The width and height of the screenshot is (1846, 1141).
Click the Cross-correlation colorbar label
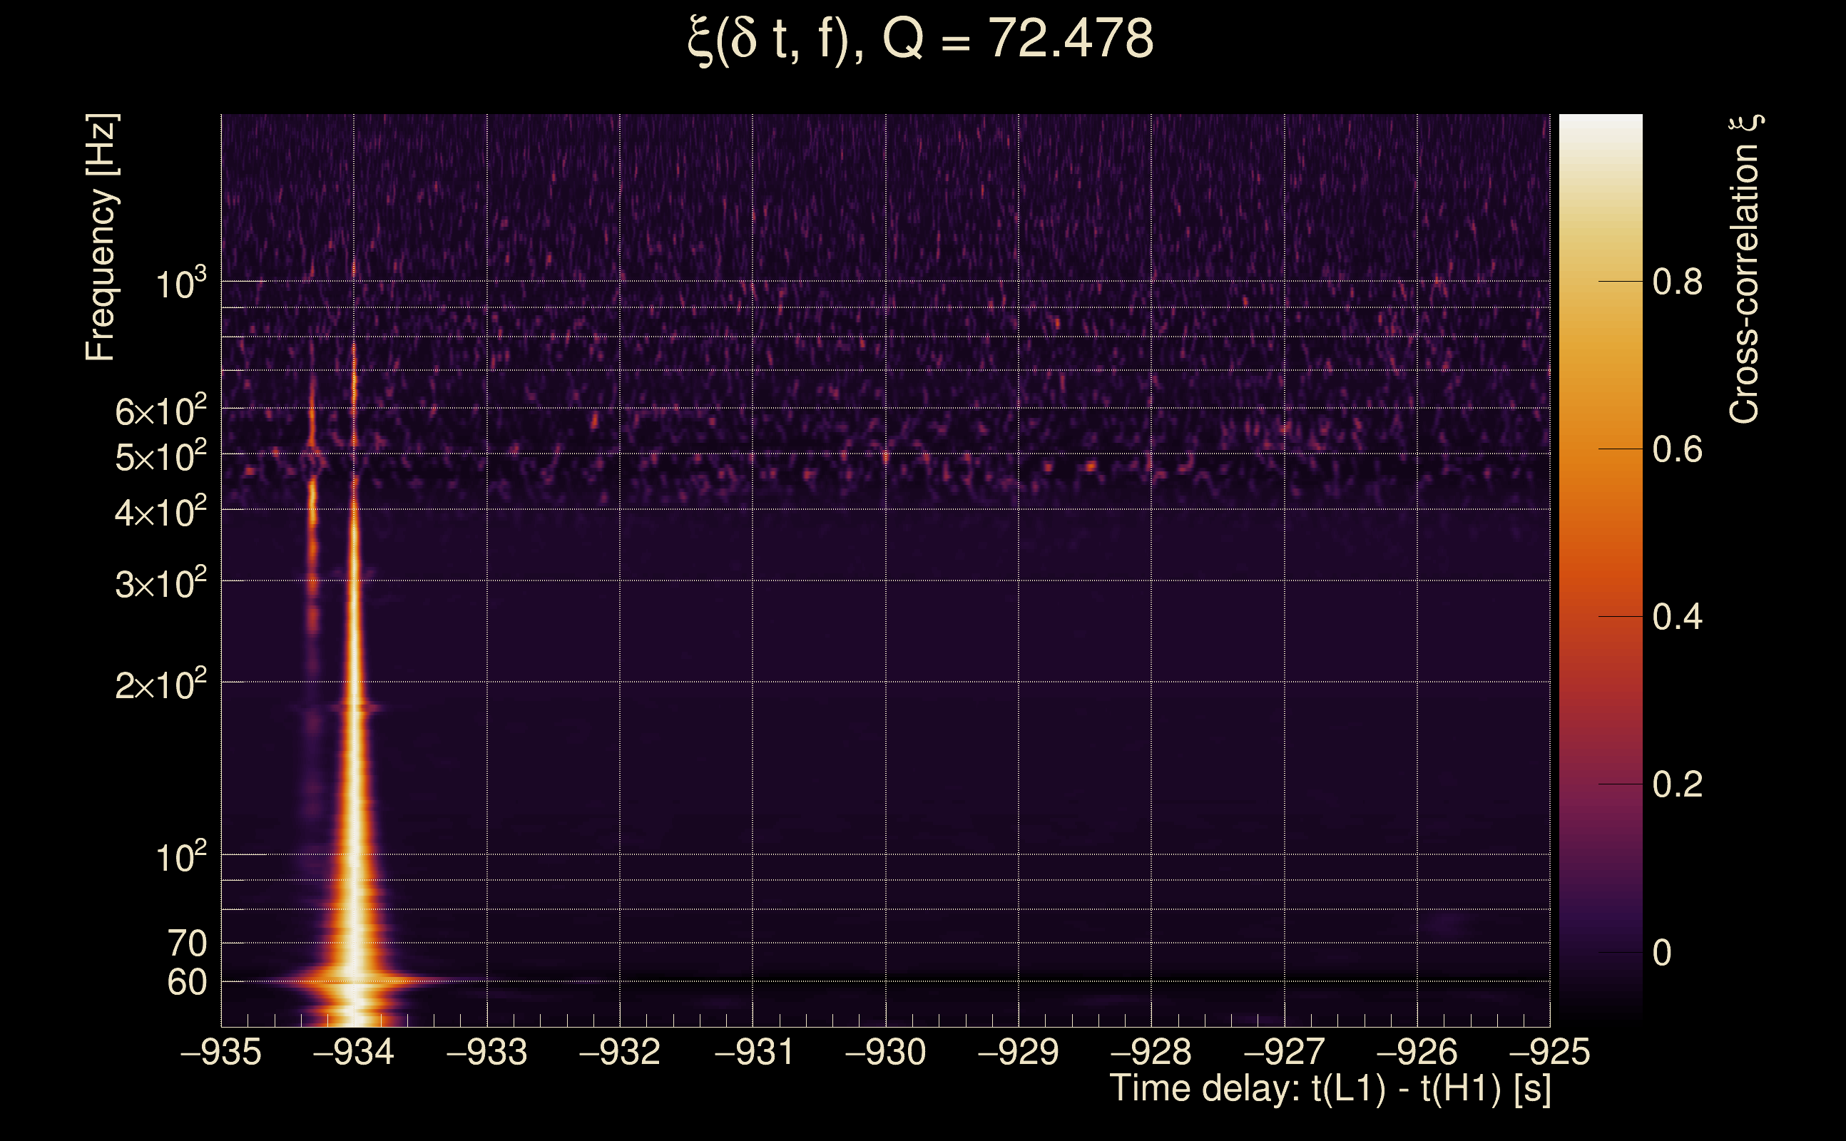pos(1745,269)
